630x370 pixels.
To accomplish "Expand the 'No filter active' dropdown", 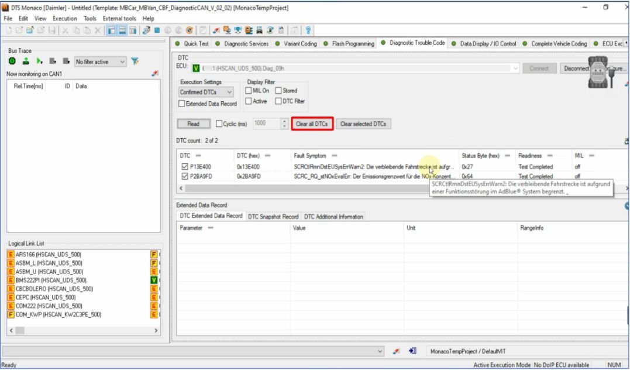I will coord(122,61).
